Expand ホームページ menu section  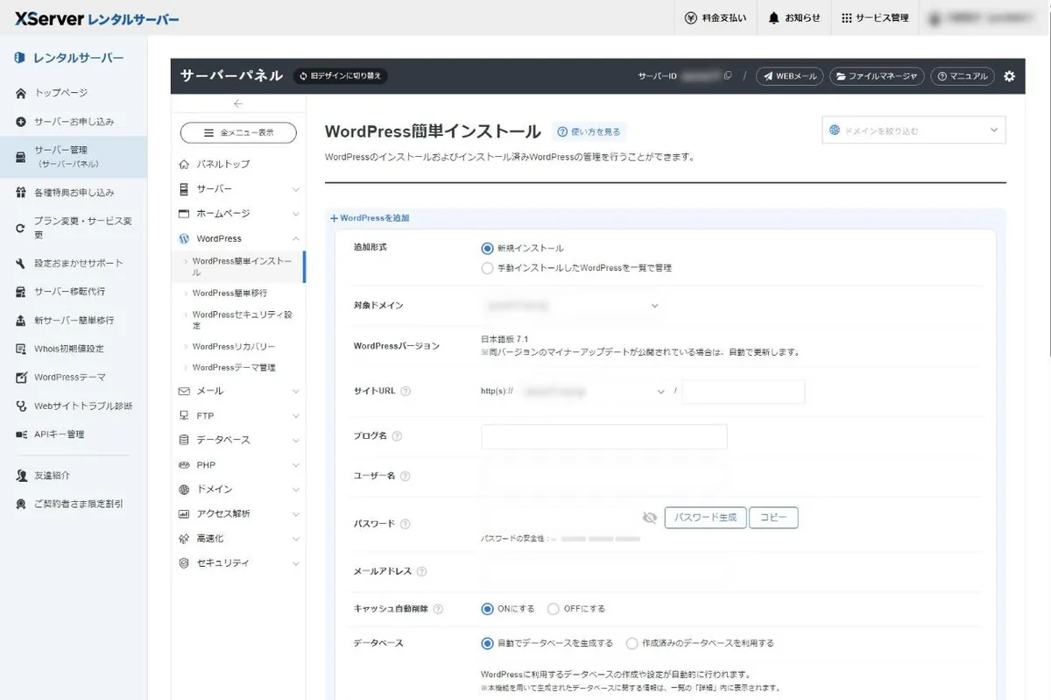(238, 214)
